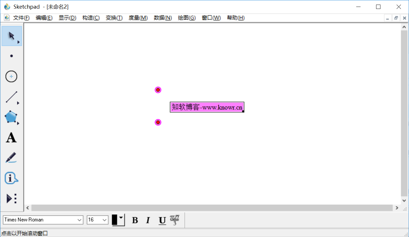Restore the inner document window
Image resolution: width=409 pixels, height=237 pixels.
[396, 18]
